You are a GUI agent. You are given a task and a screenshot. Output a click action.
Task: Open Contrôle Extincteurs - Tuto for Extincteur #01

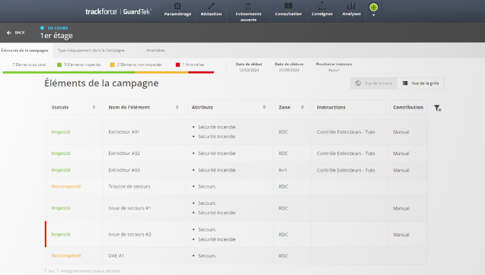coord(346,131)
